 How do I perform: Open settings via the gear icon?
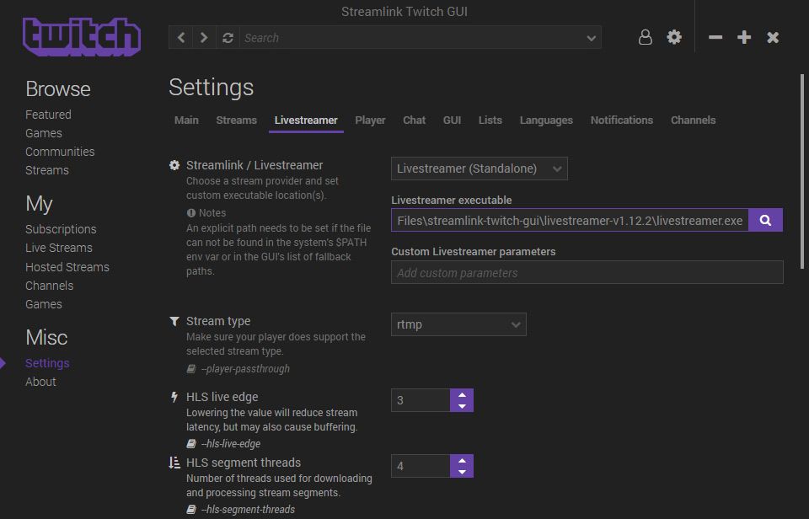tap(674, 37)
